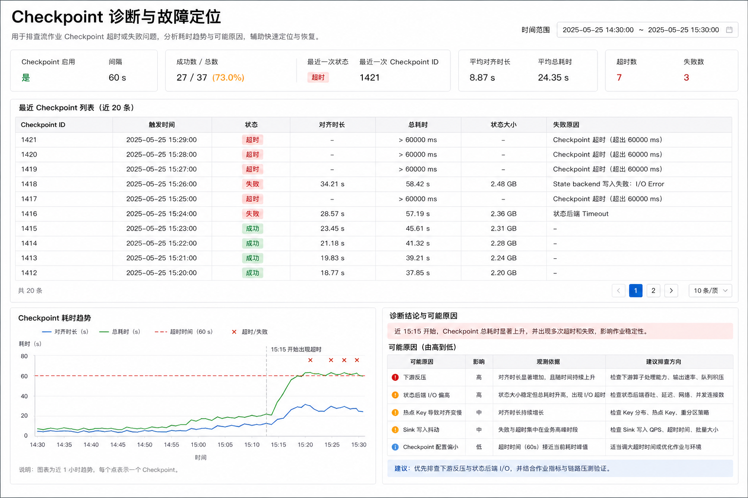Click the 27 / 37 success count value
Screen dimensions: 748x498
click(192, 78)
